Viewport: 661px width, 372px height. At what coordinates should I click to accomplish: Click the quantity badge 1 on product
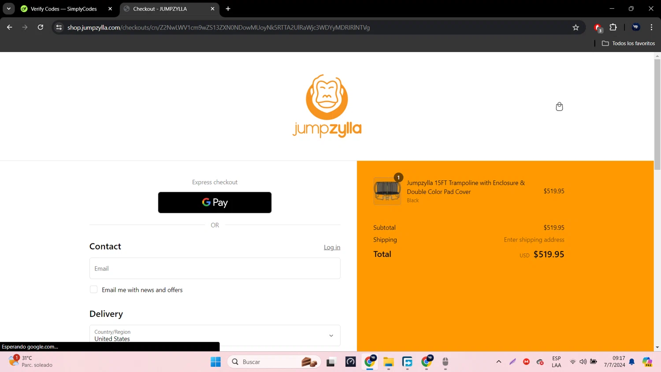click(x=398, y=178)
